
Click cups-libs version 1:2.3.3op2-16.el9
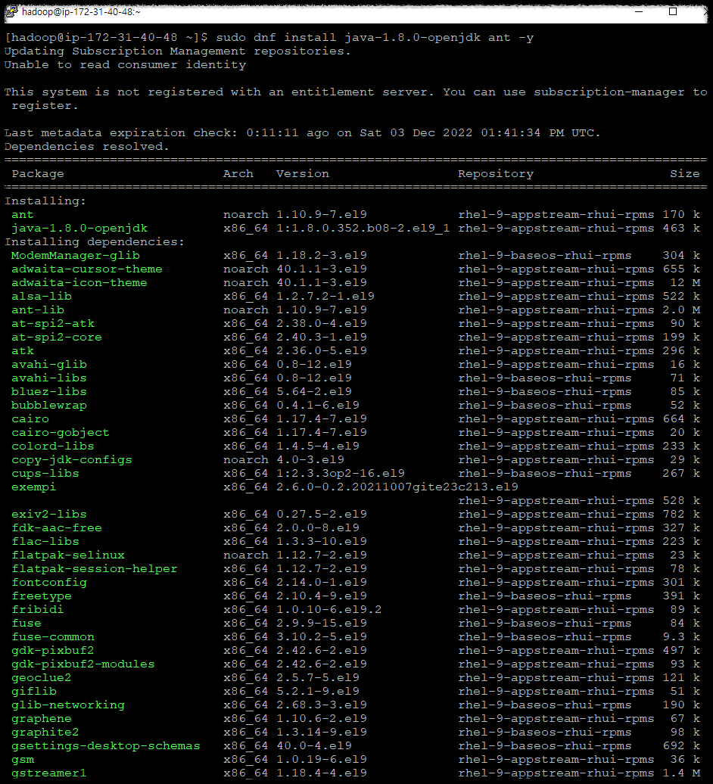click(x=341, y=473)
